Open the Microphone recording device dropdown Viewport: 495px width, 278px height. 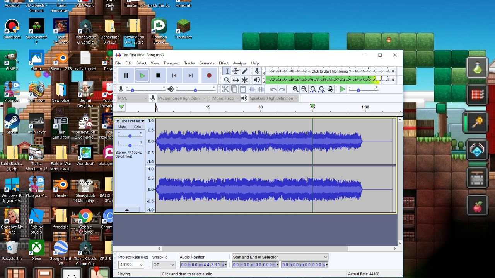[181, 98]
